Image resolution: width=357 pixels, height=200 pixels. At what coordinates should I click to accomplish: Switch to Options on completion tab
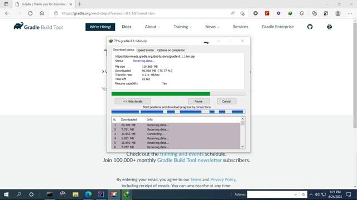pos(171,50)
